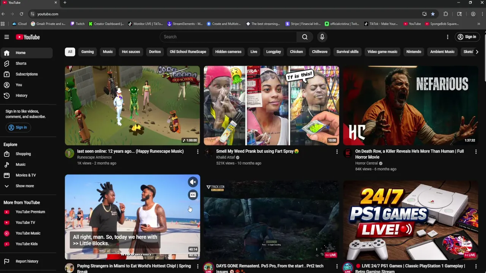The width and height of the screenshot is (486, 273).
Task: Open options menu for Runescape Music video
Action: [197, 152]
